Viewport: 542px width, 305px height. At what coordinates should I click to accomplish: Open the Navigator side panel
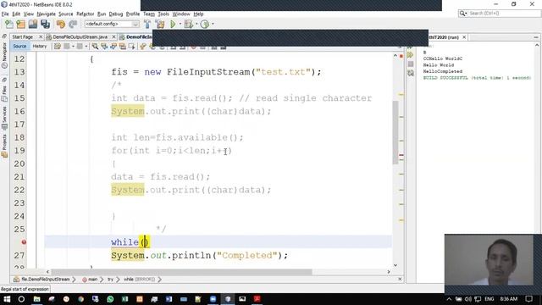(4, 55)
